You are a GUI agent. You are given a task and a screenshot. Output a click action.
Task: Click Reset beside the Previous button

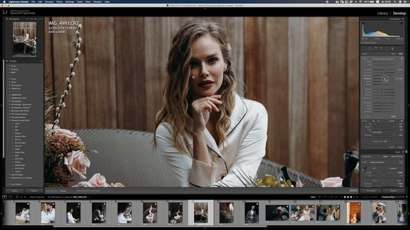click(393, 191)
